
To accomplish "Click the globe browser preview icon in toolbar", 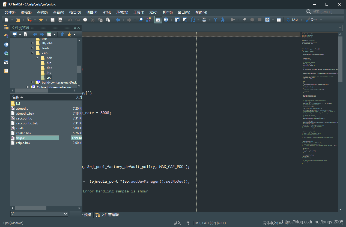I will click(x=166, y=20).
